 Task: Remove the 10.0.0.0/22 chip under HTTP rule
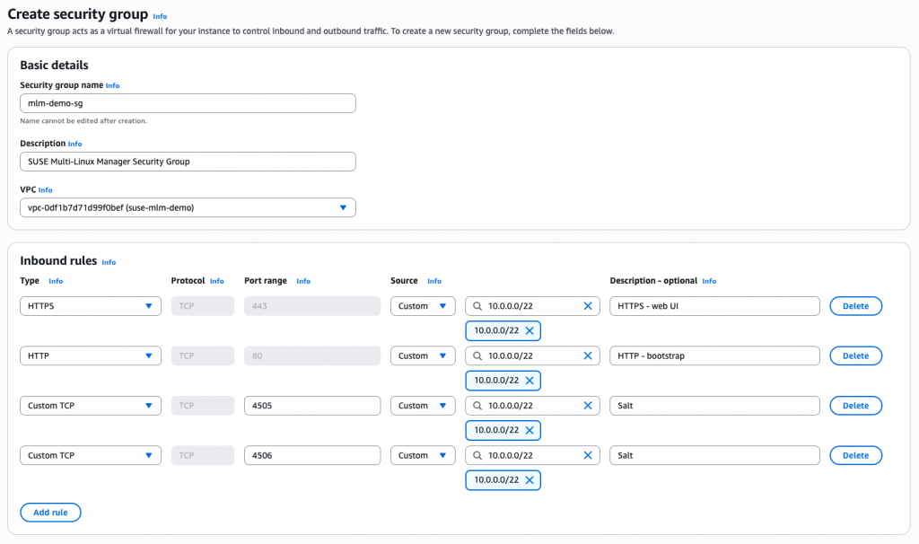pyautogui.click(x=530, y=381)
